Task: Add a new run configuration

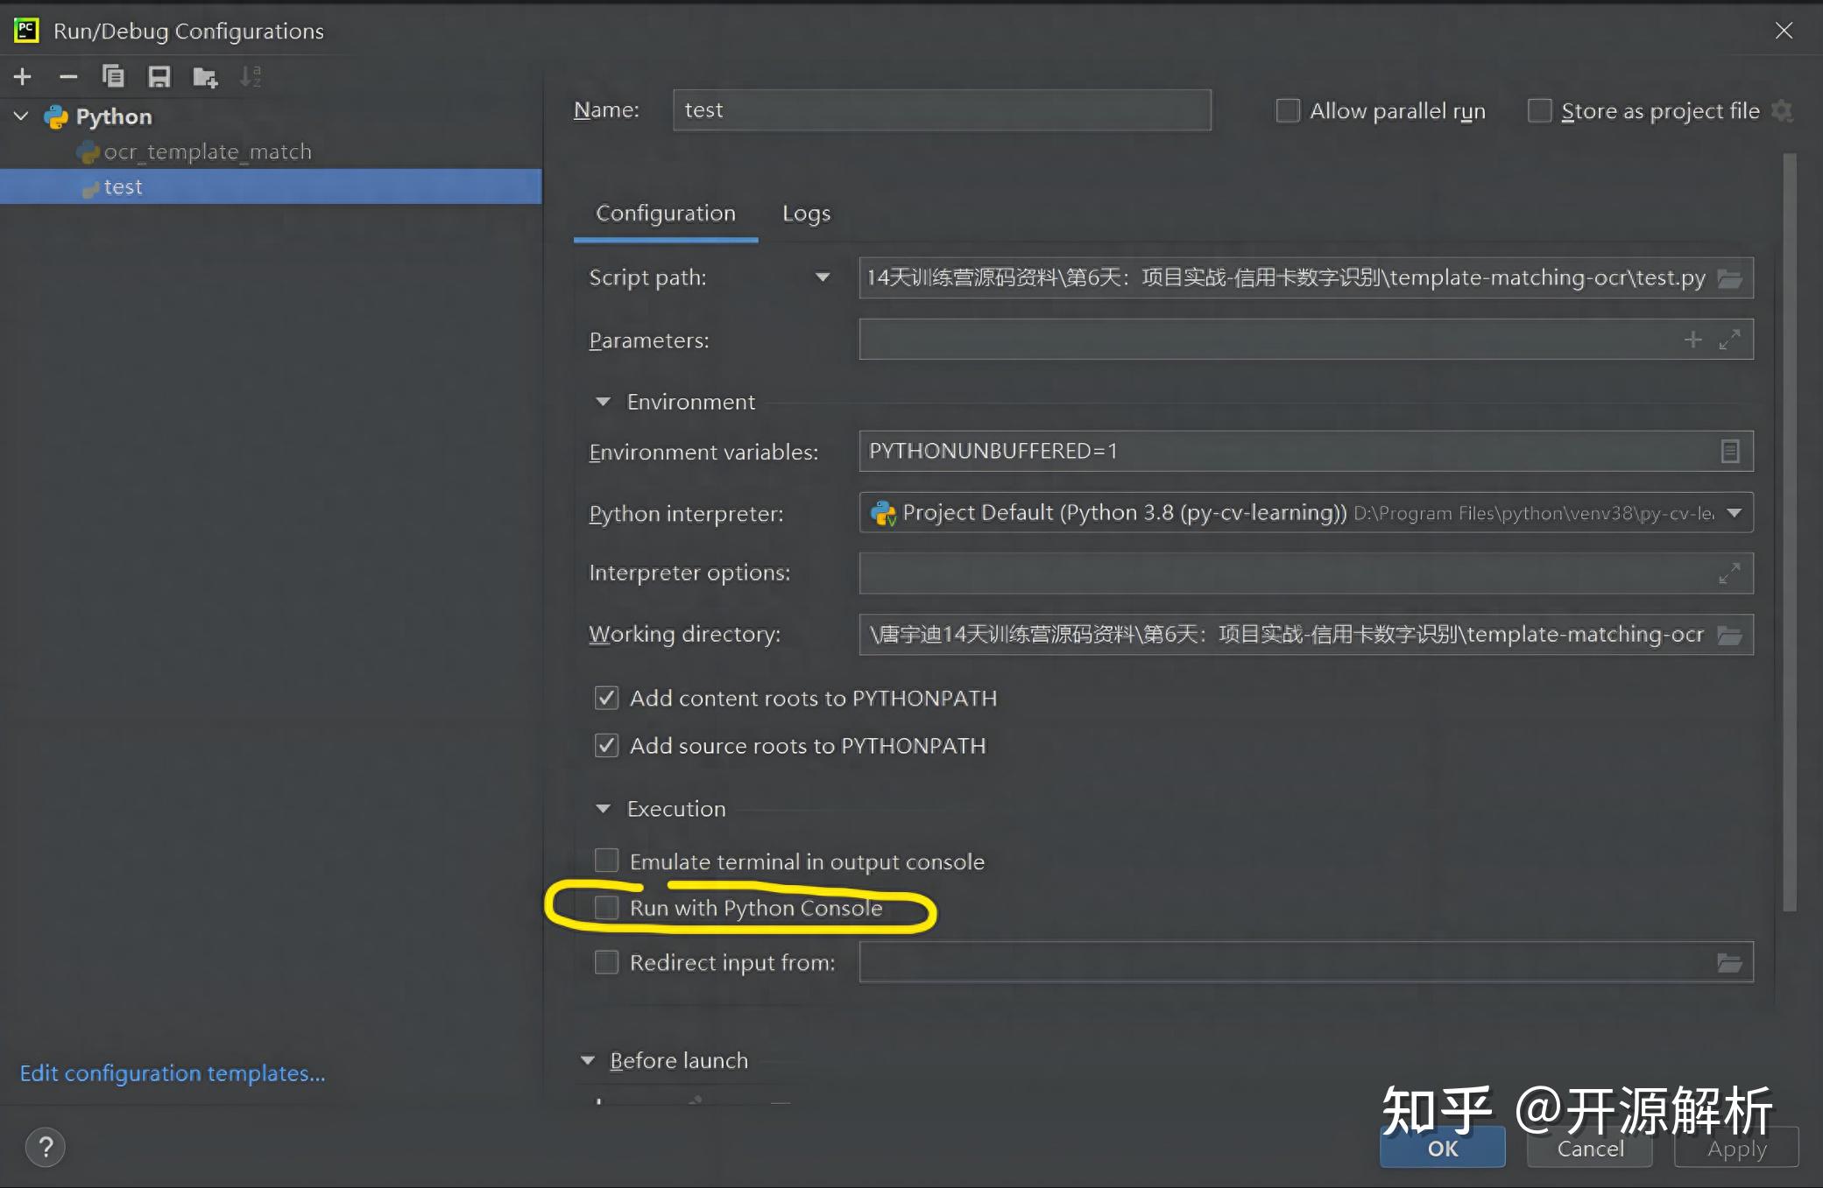Action: coord(22,76)
